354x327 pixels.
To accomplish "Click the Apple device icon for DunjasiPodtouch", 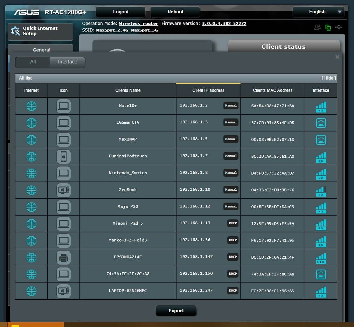I will (x=63, y=156).
